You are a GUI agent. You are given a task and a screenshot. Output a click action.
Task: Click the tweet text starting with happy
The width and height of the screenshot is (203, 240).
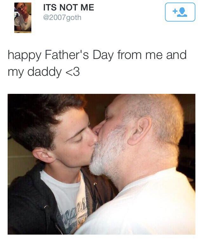click(97, 63)
